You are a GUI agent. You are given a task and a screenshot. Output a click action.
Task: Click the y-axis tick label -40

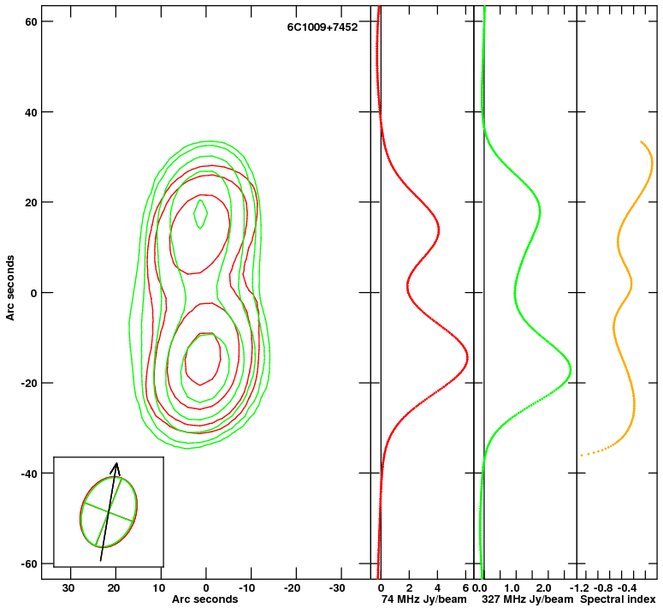[29, 474]
